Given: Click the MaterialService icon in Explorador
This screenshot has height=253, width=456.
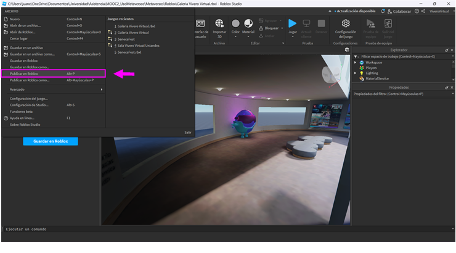Looking at the screenshot, I should point(362,78).
